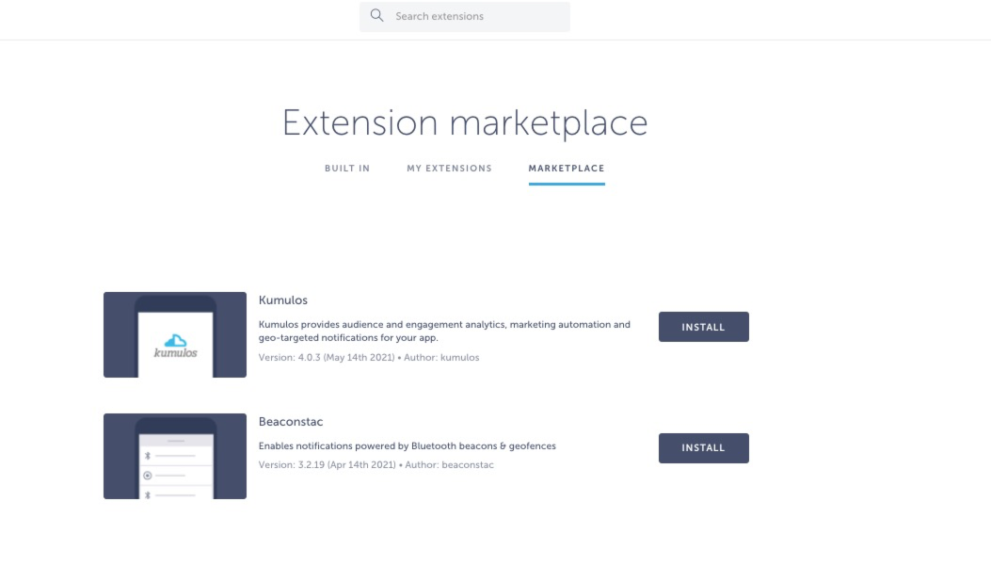Select the Marketplace tab
This screenshot has height=566, width=991.
pos(567,169)
